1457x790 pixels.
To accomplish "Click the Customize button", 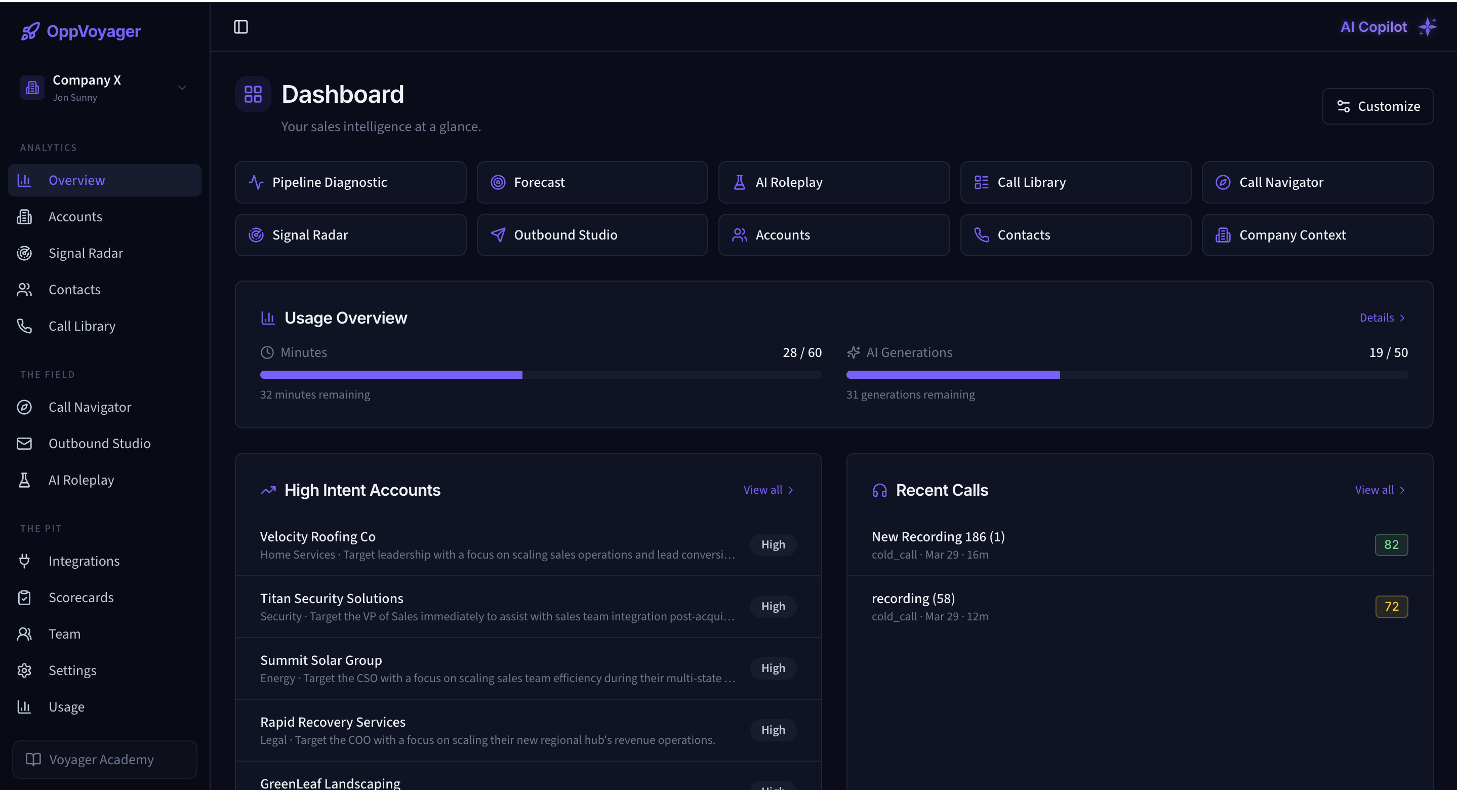I will click(1377, 106).
